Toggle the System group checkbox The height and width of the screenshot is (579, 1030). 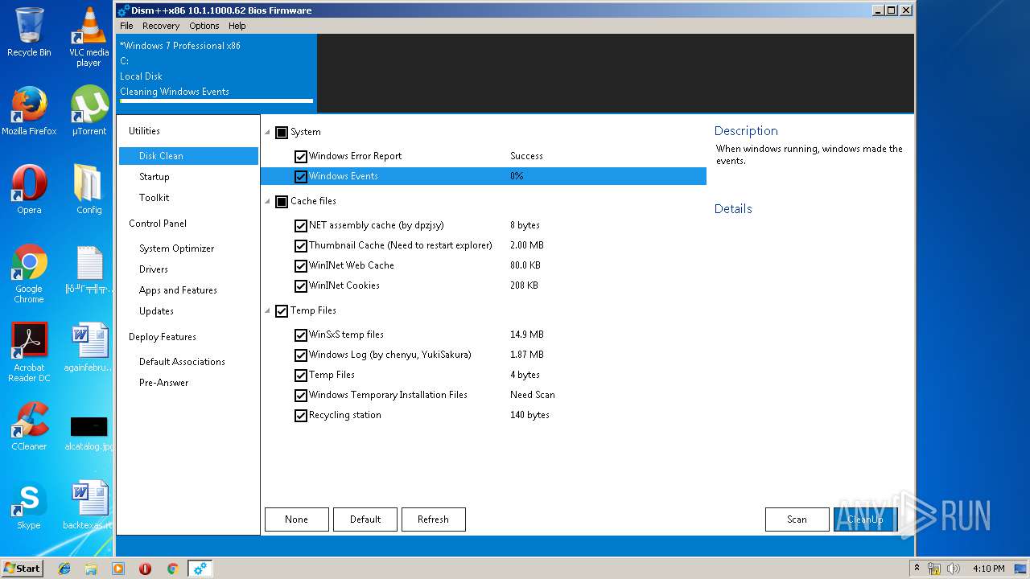[x=282, y=133]
